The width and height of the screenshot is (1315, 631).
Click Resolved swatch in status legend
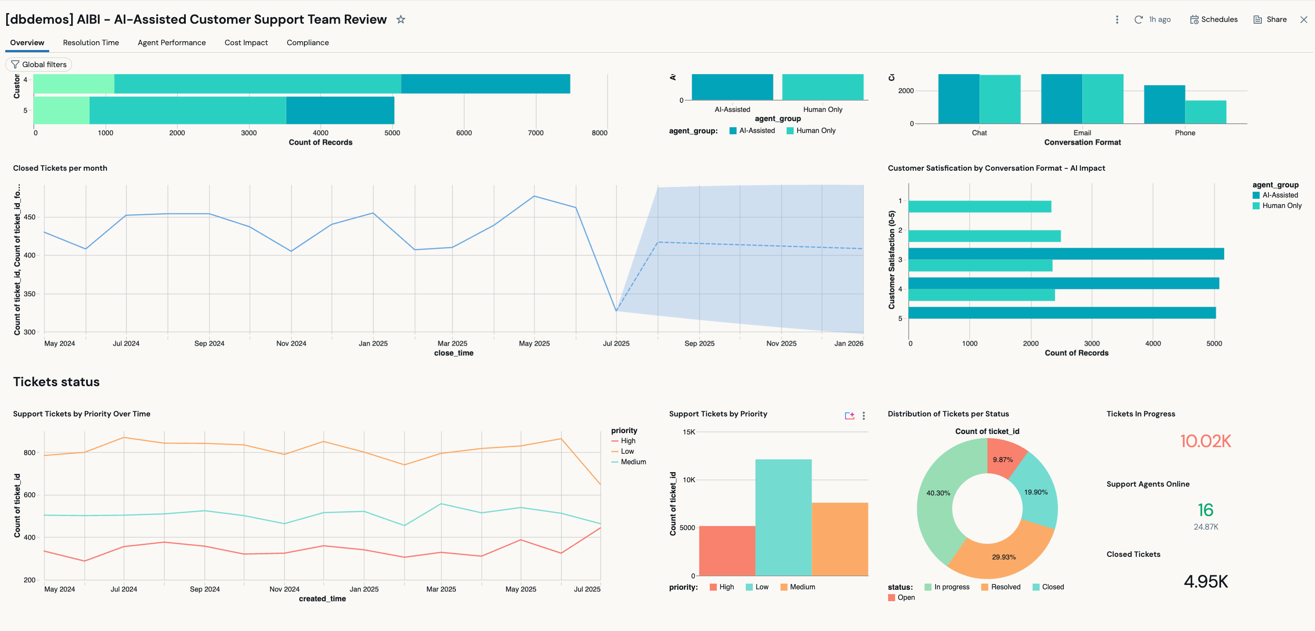coord(985,587)
